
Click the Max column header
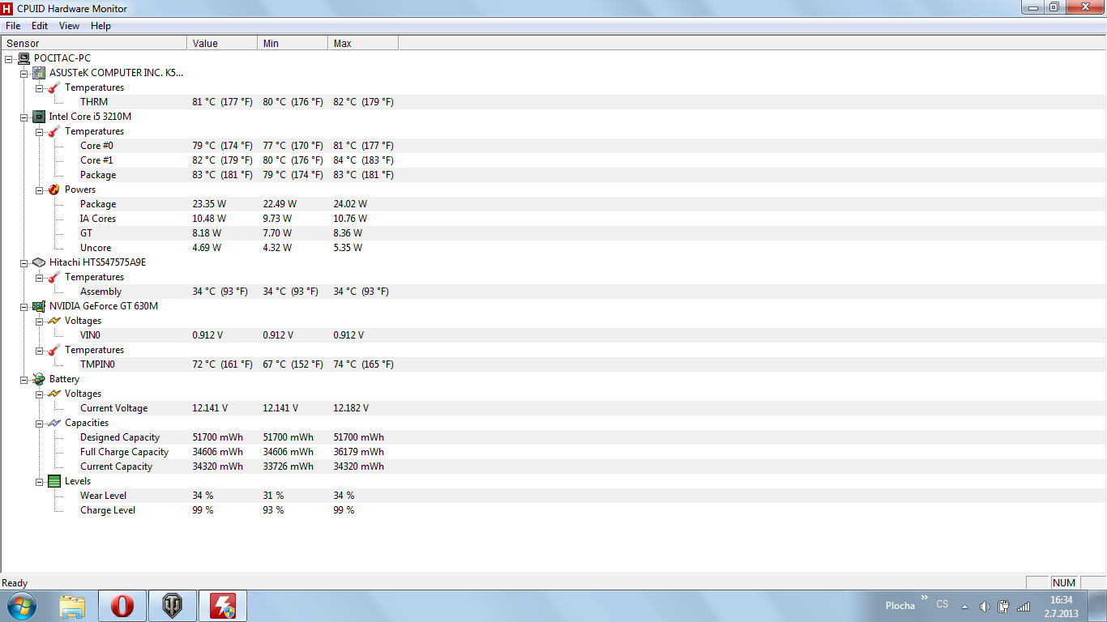tap(363, 44)
